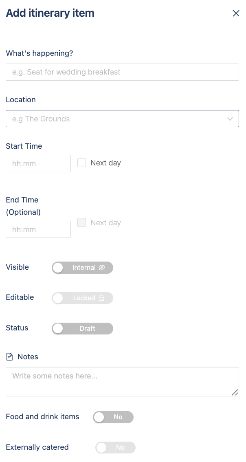Toggle the Externally catered switch
This screenshot has width=246, height=462.
[x=115, y=448]
